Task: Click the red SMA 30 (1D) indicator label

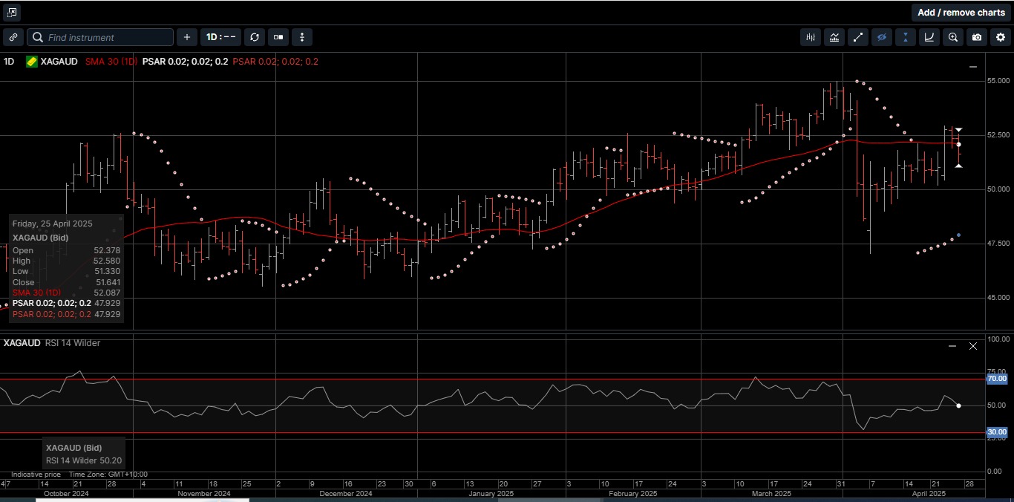Action: [x=111, y=62]
